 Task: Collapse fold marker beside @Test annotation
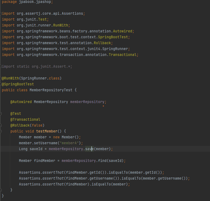(1, 114)
